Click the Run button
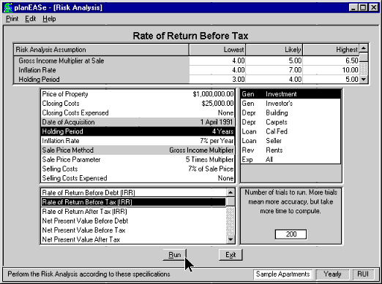 pos(175,255)
